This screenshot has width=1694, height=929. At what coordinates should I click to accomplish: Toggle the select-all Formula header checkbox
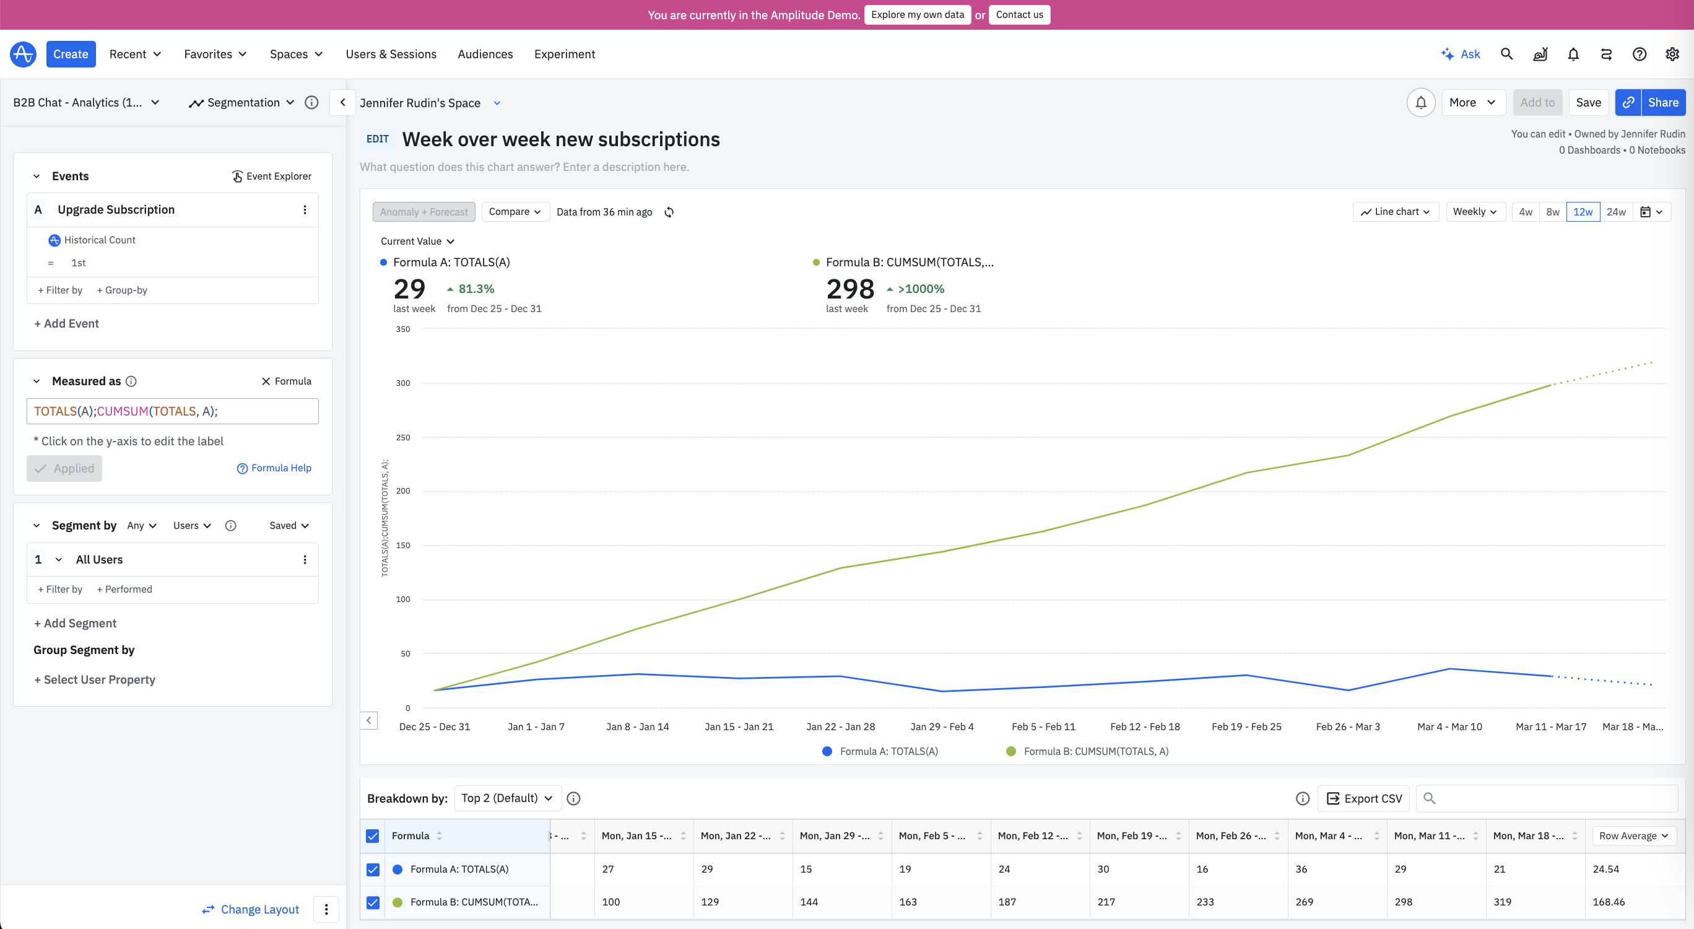pyautogui.click(x=373, y=835)
